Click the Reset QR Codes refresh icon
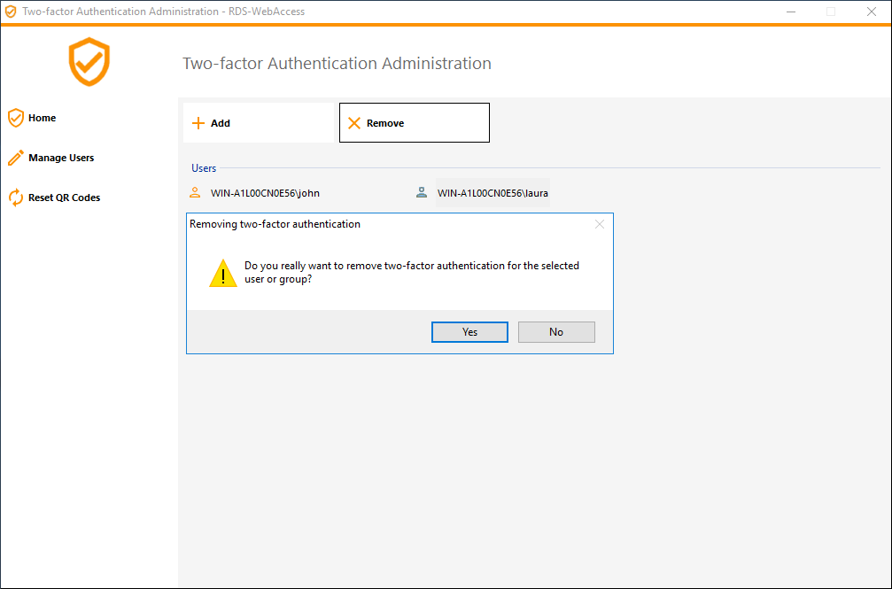Viewport: 892px width, 589px height. (x=16, y=198)
